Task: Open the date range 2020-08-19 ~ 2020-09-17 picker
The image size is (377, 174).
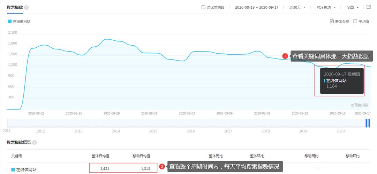Action: 257,7
